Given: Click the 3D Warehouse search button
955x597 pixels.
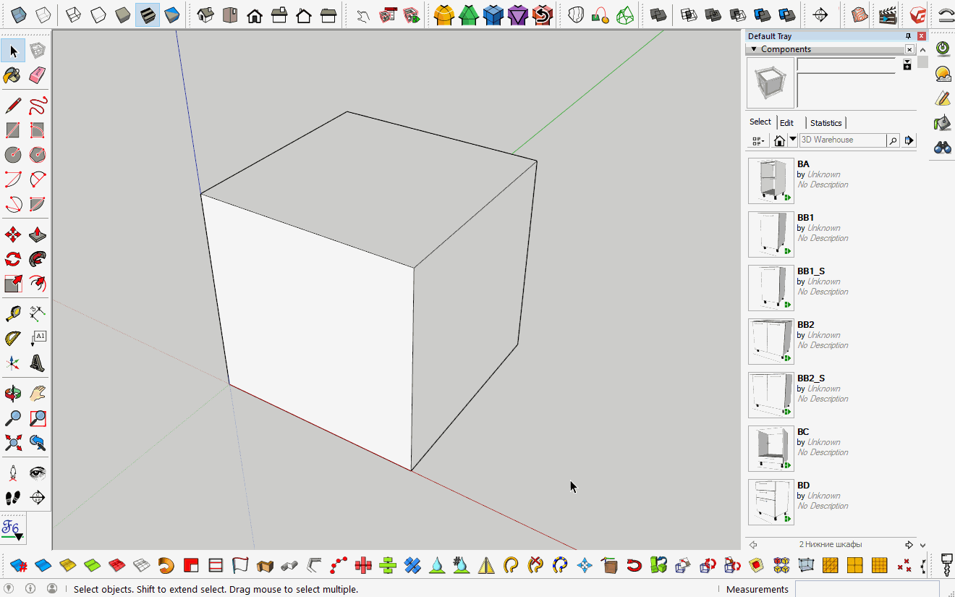Looking at the screenshot, I should pos(893,140).
